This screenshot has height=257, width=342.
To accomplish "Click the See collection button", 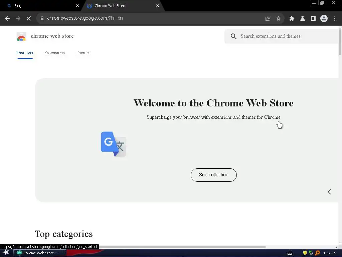I will pos(214,175).
